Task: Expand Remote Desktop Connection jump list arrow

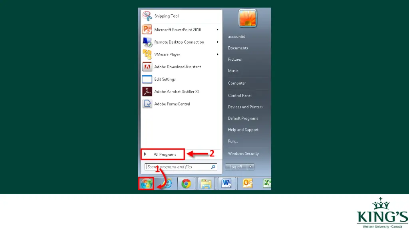Action: pos(217,42)
